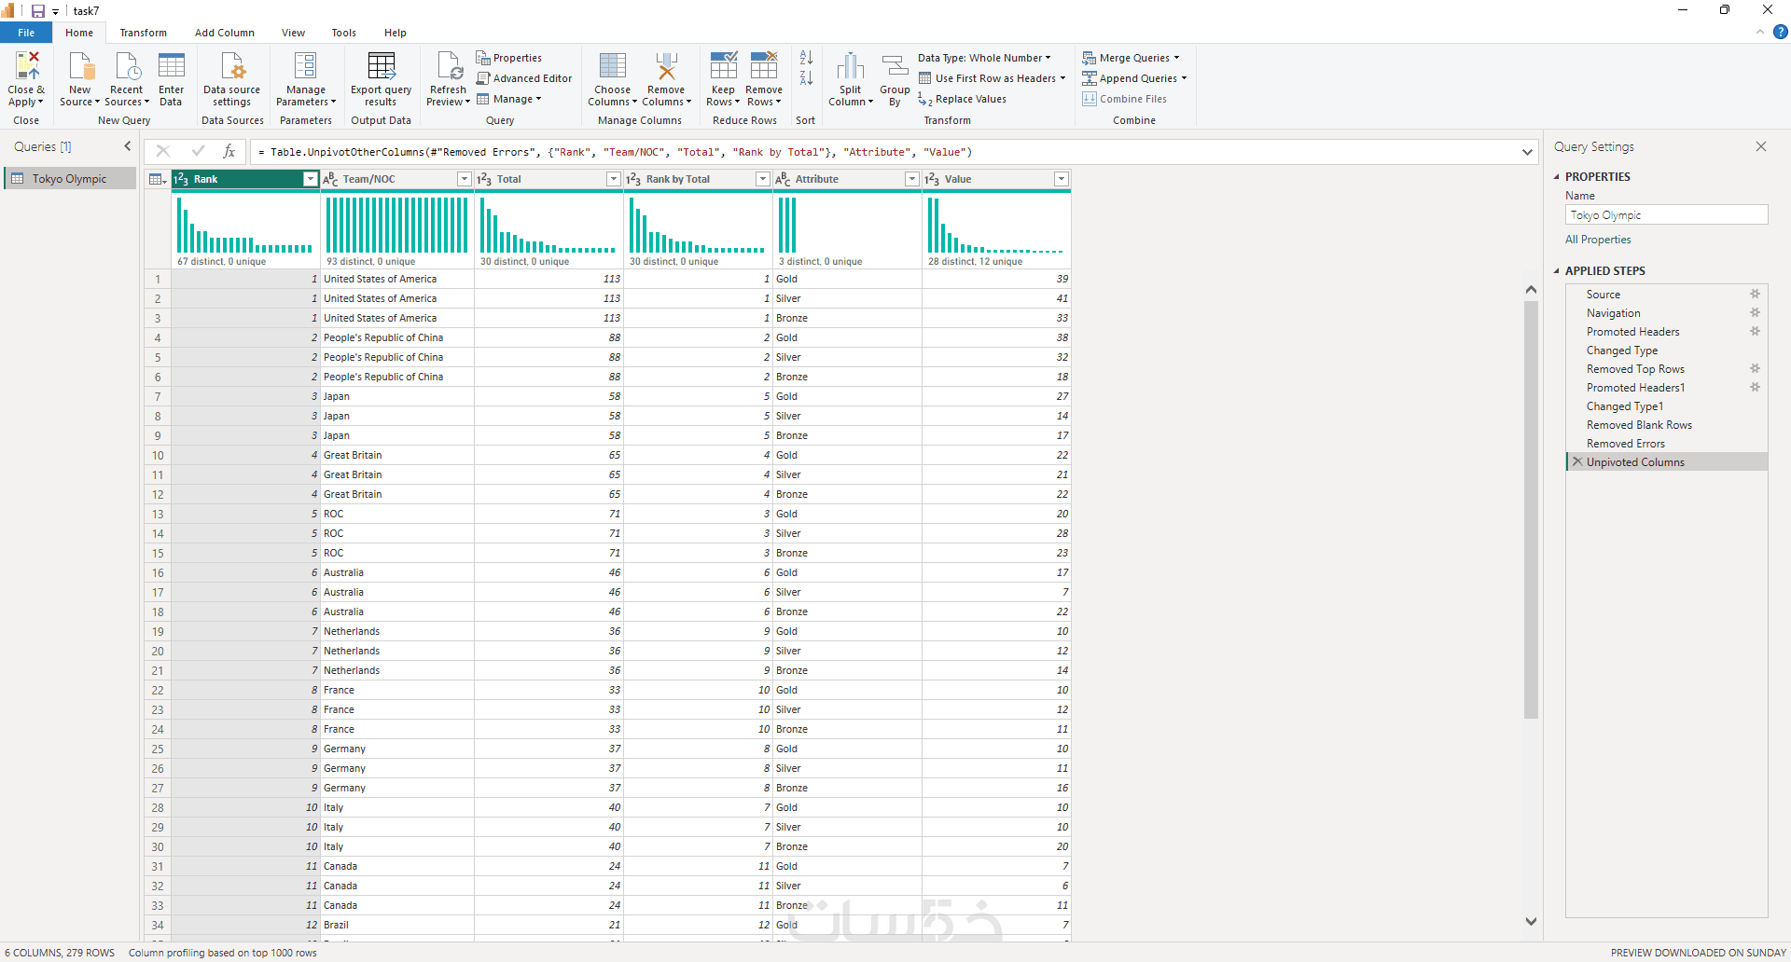Open the Choose Columns tool
This screenshot has height=962, width=1791.
613,67
